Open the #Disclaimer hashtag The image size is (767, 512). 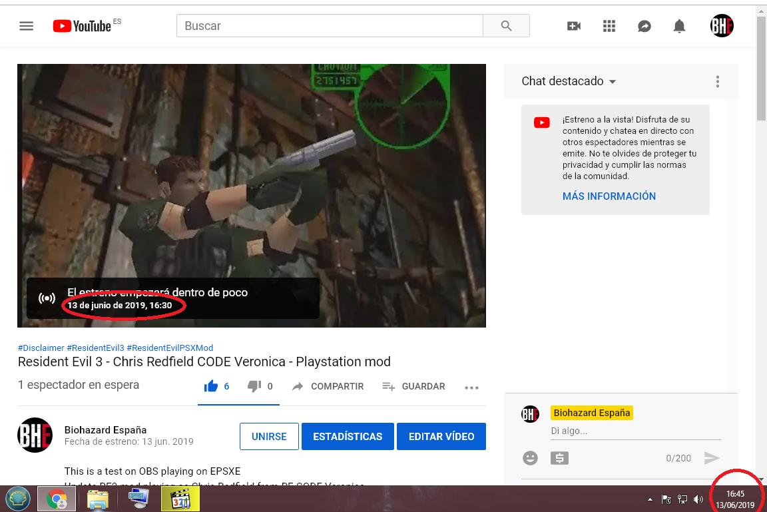tap(41, 348)
